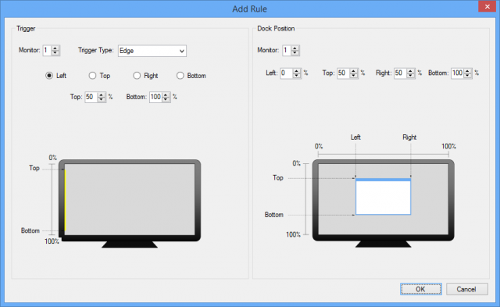Decrease the Trigger Bottom percentage
The height and width of the screenshot is (307, 500).
point(166,99)
